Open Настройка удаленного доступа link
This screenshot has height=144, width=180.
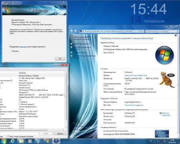(x=82, y=48)
